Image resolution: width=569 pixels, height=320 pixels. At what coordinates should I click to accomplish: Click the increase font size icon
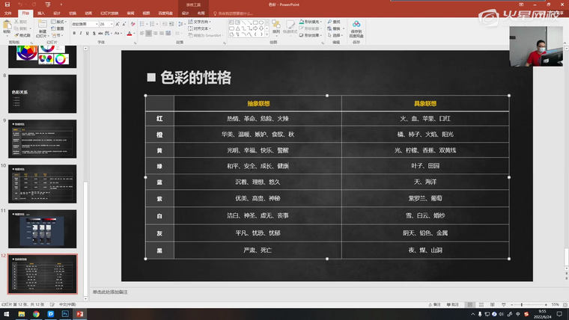pyautogui.click(x=118, y=24)
